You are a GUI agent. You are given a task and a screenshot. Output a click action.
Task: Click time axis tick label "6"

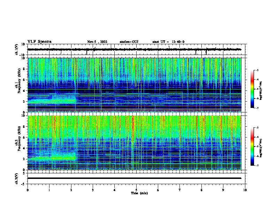[x=158, y=190]
